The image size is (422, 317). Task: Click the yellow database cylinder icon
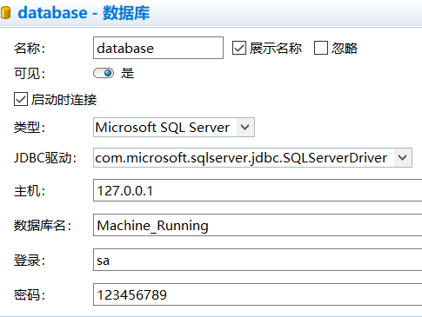pyautogui.click(x=5, y=13)
